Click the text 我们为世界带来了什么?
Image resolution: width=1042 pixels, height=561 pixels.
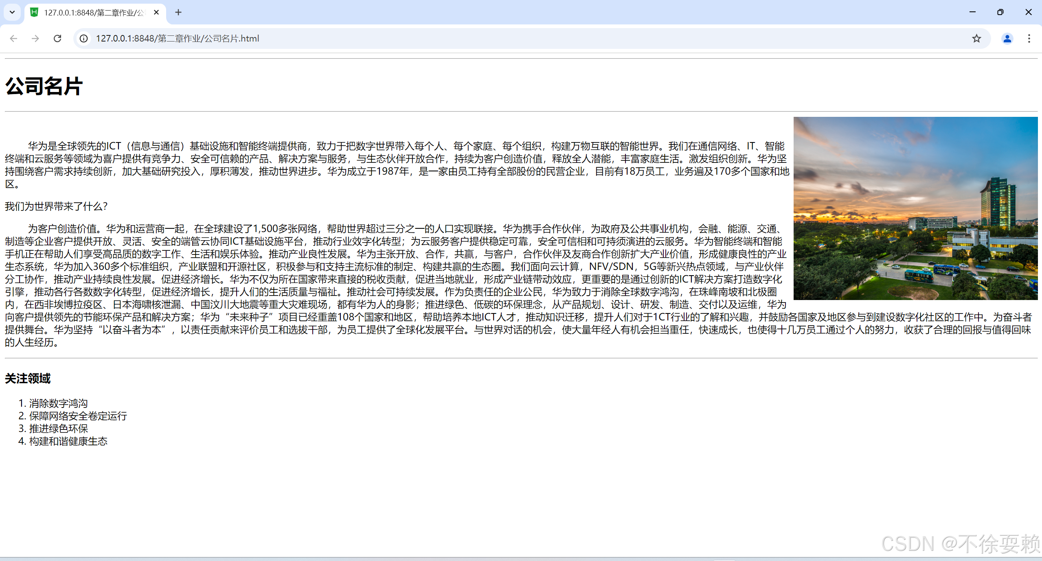(x=56, y=206)
